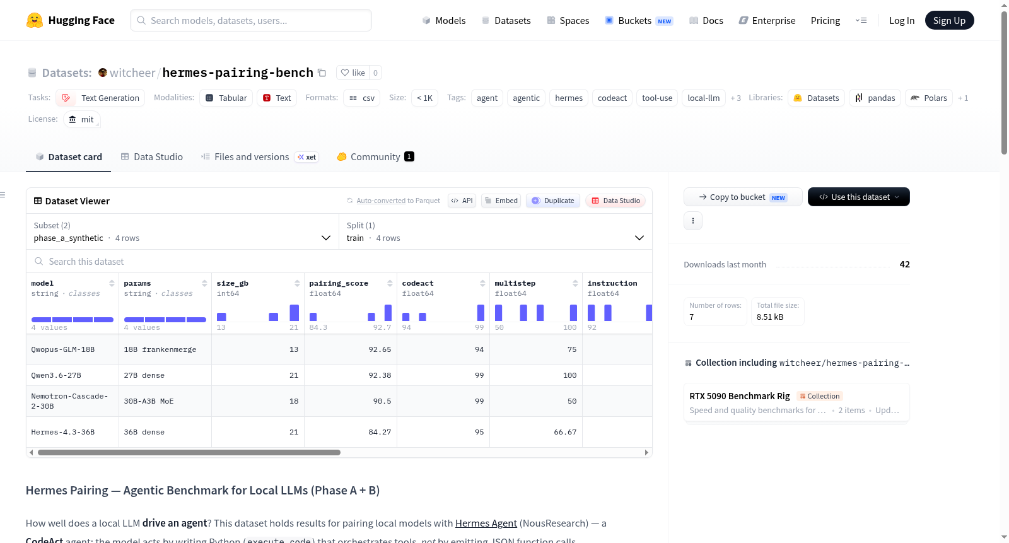Open Buckets in top navigation
Screen dimensions: 1009x543
pyautogui.click(x=639, y=21)
